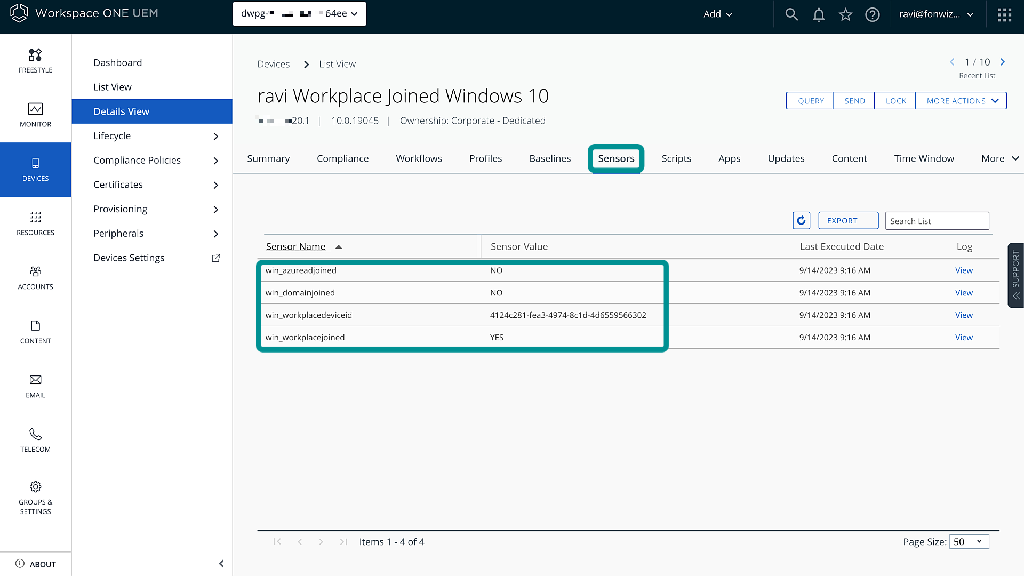Open Groups & Settings gear icon
The height and width of the screenshot is (576, 1024).
point(35,487)
